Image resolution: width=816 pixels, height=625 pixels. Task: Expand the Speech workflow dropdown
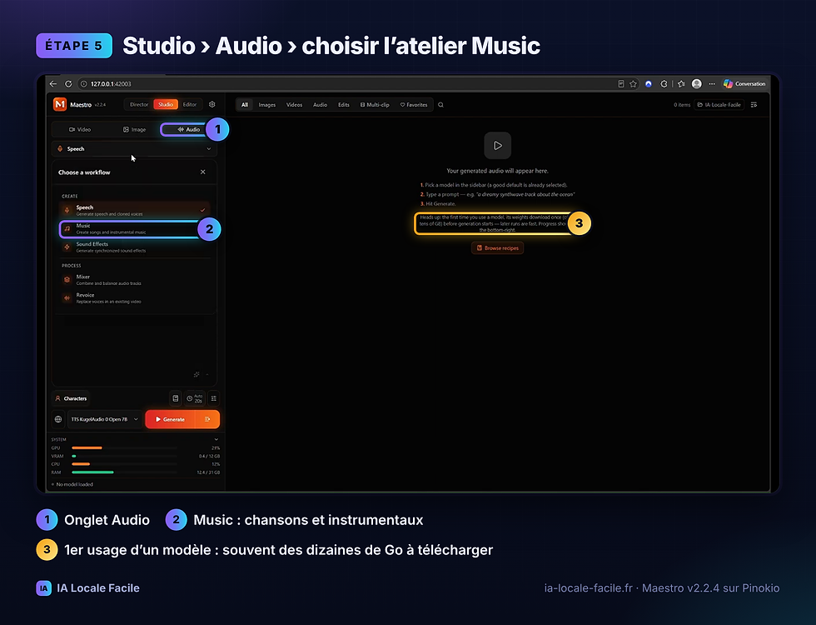click(134, 149)
